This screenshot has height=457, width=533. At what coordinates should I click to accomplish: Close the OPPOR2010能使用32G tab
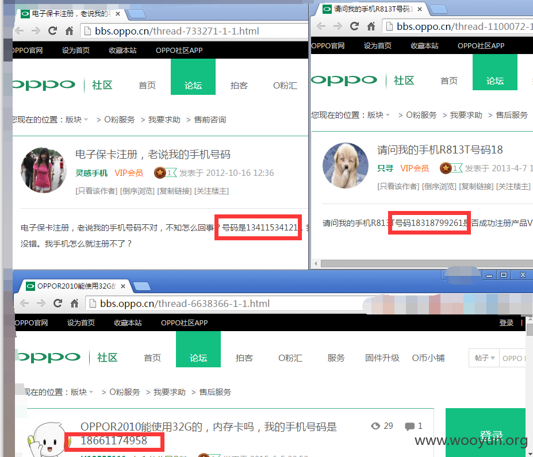(x=123, y=286)
